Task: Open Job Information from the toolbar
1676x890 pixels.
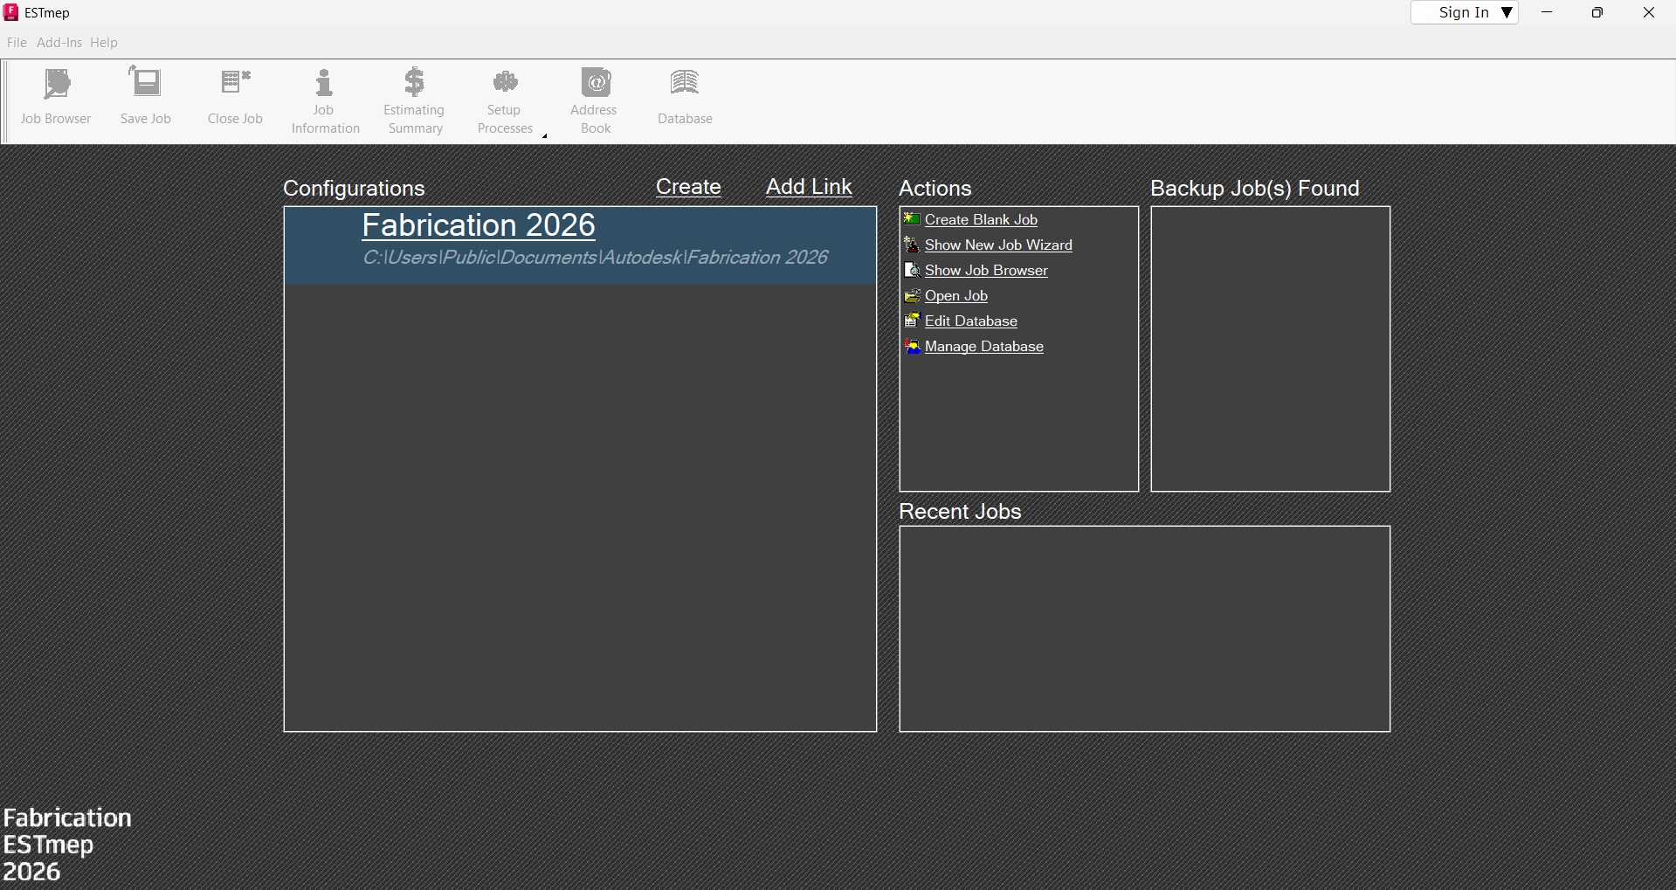Action: point(325,84)
